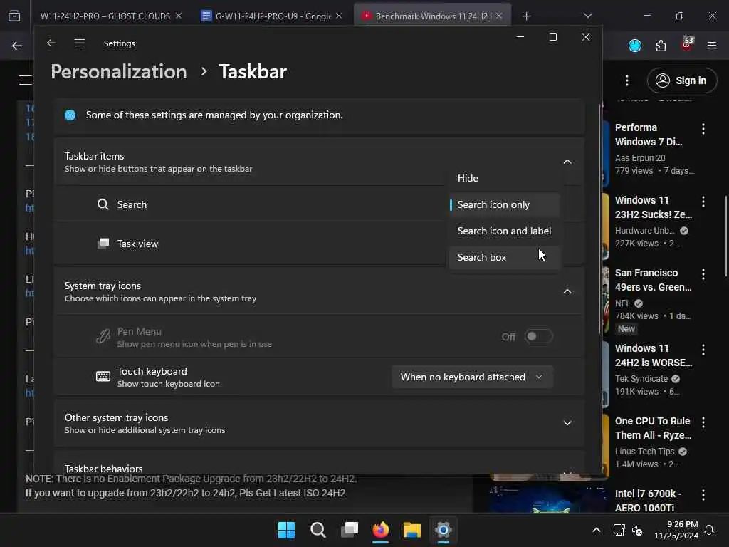The image size is (729, 547).
Task: Click the blue circular browser toolbar icon
Action: point(635,46)
